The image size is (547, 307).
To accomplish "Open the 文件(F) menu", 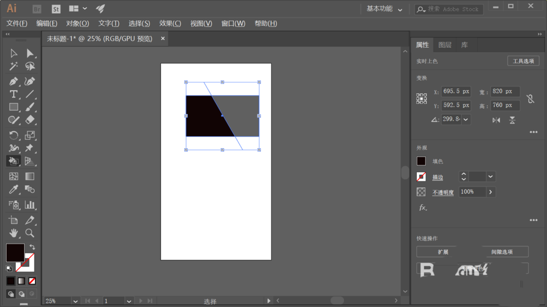I will 17,23.
